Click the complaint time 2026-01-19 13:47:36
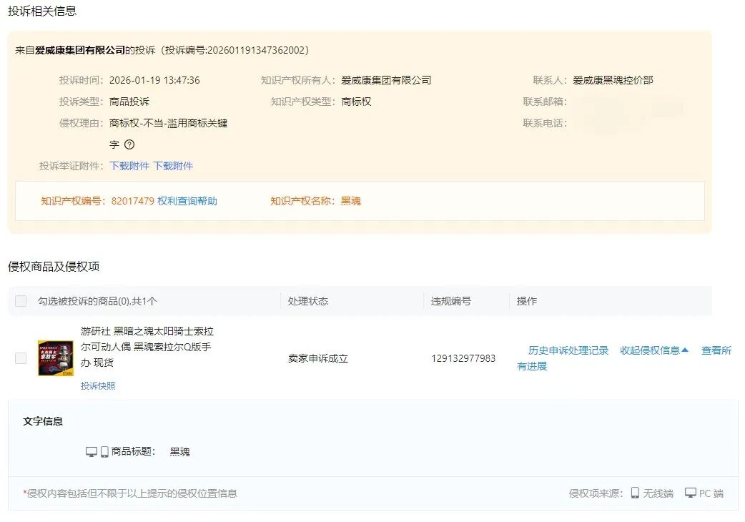 tap(154, 80)
